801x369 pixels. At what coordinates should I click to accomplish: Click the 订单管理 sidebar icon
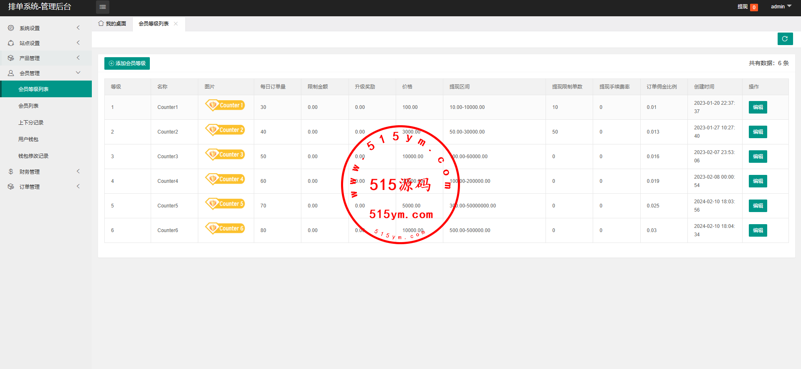[11, 187]
